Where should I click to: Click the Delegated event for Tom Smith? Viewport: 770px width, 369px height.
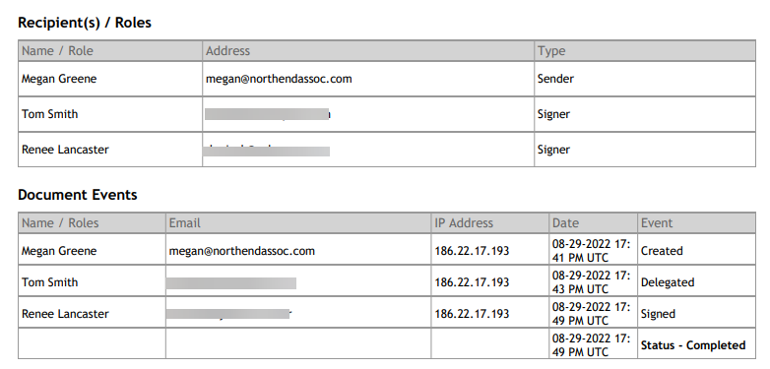point(668,282)
